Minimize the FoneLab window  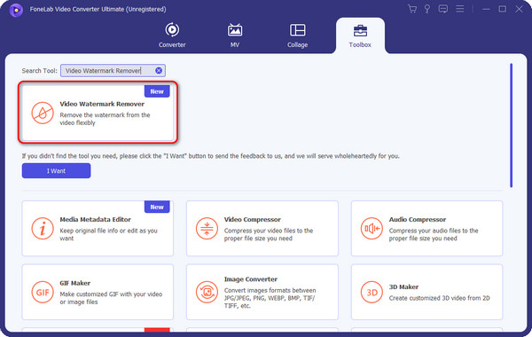click(486, 9)
